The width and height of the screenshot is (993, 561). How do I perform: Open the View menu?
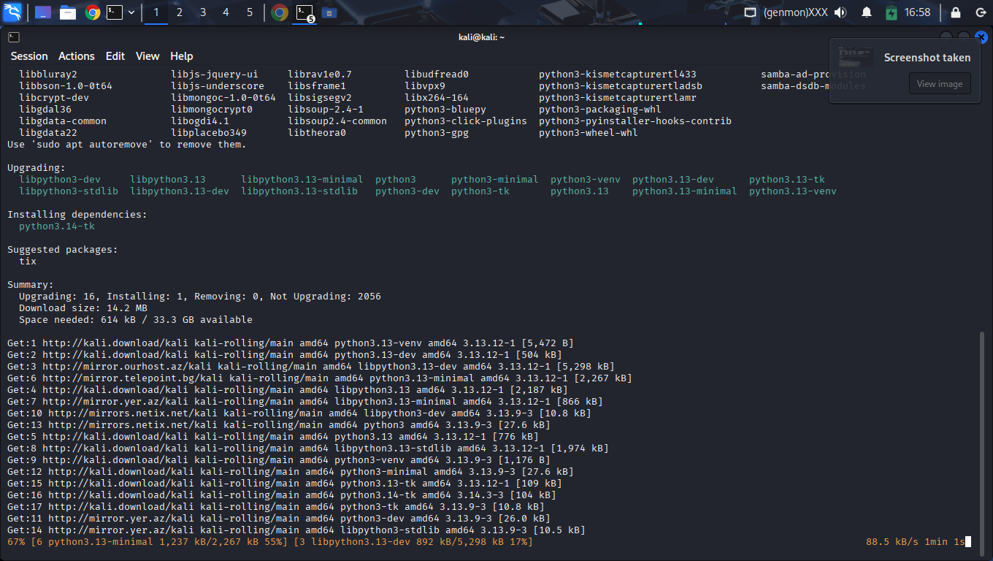(147, 56)
